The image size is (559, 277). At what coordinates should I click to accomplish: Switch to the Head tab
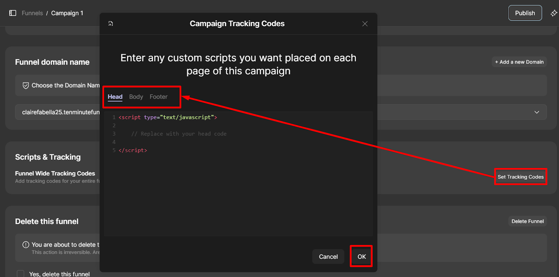[115, 97]
